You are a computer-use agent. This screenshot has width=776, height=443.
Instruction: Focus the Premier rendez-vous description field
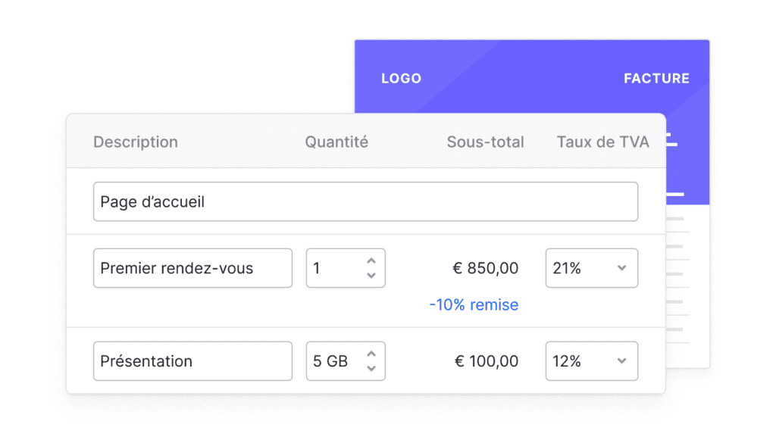pos(192,268)
